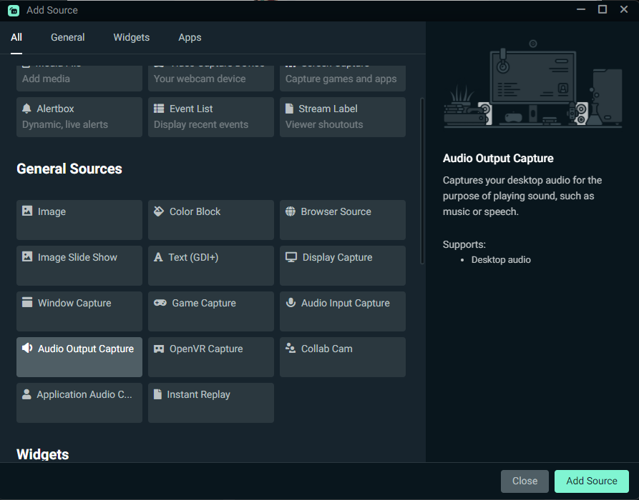The width and height of the screenshot is (639, 500).
Task: Pick the Color Block paint bucket icon
Action: point(159,211)
